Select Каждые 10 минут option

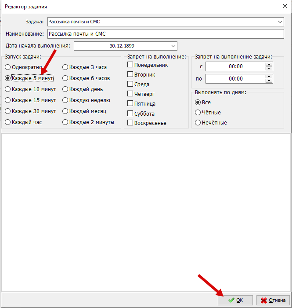coord(7,89)
